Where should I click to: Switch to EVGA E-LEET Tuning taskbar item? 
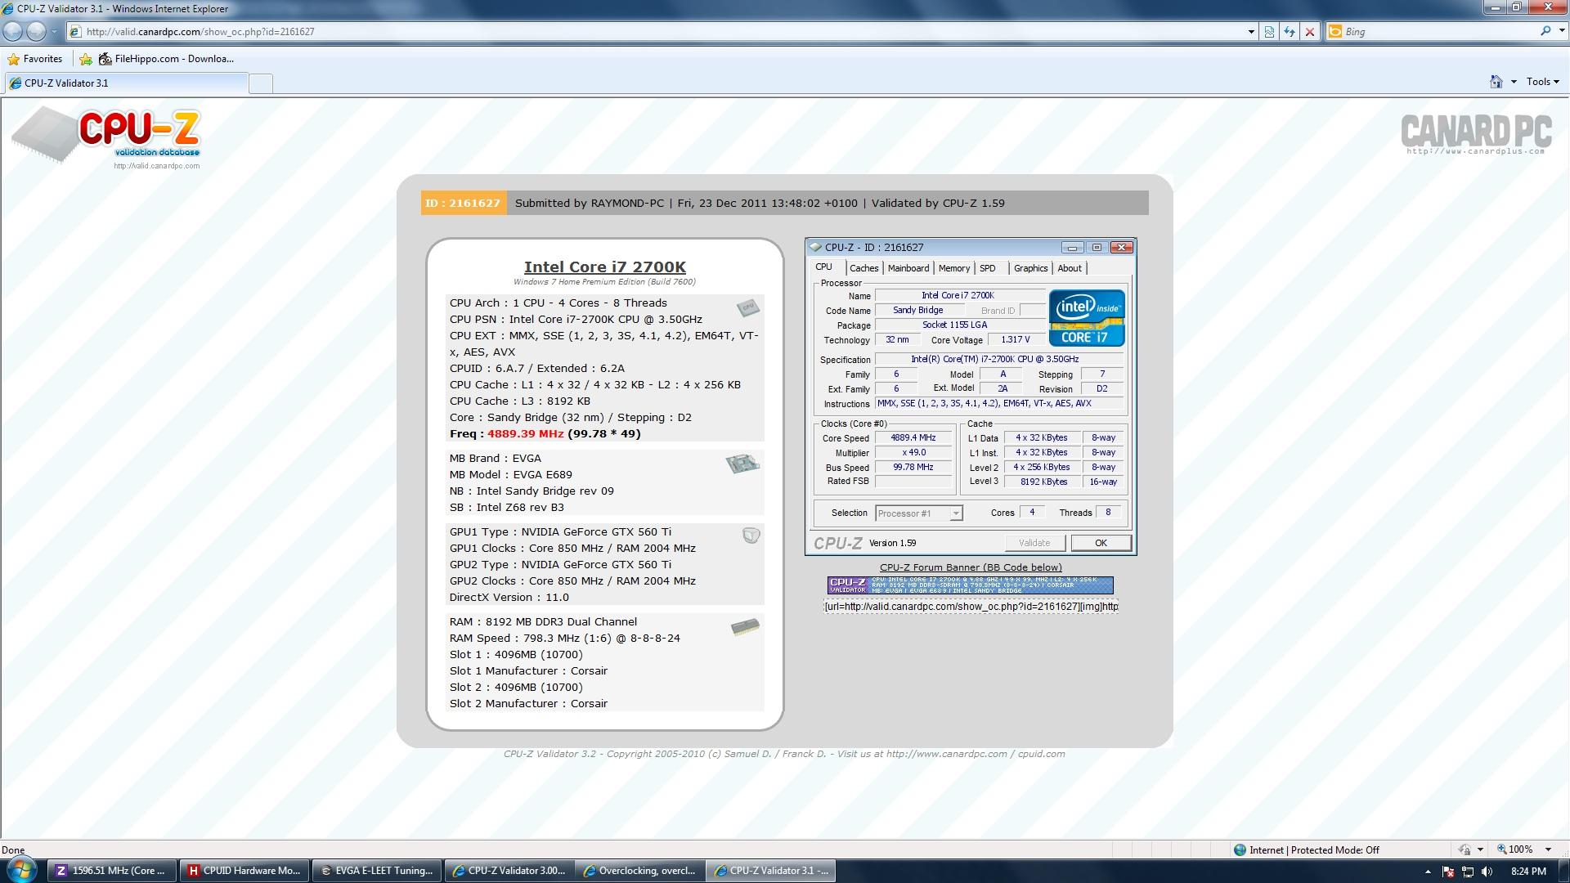pyautogui.click(x=377, y=871)
